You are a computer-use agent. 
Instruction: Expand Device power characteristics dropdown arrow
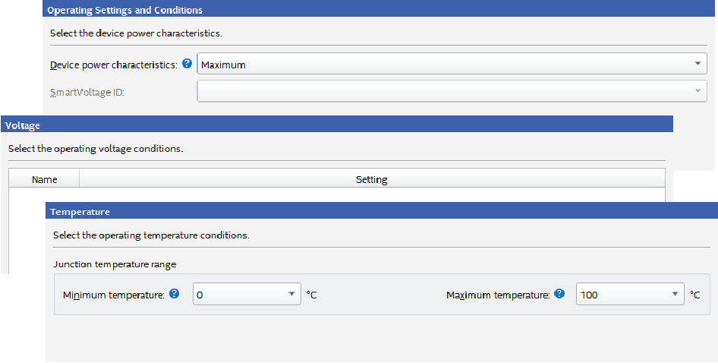698,65
